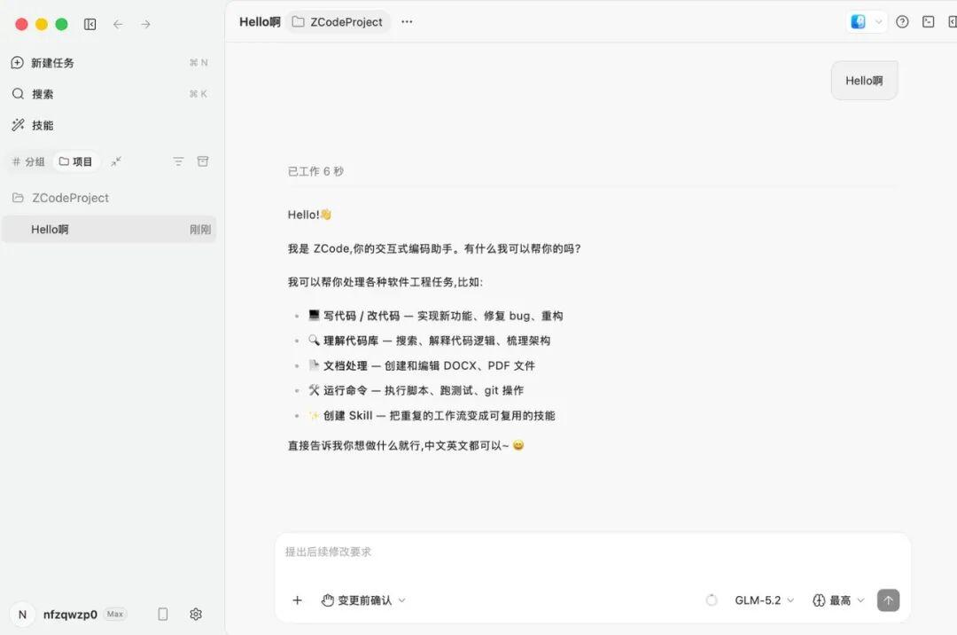The width and height of the screenshot is (957, 635).
Task: Click the 刚刚 timestamp on Hello啊 row
Action: coord(200,230)
